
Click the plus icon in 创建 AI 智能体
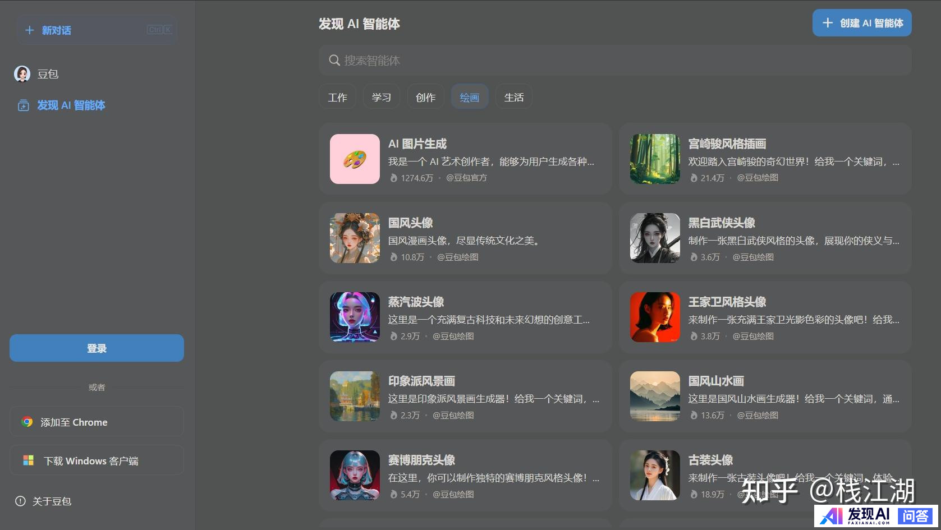pos(828,23)
